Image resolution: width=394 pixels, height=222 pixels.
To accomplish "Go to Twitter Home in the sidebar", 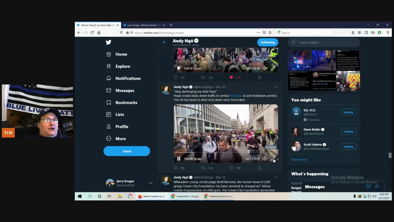I will (x=117, y=54).
